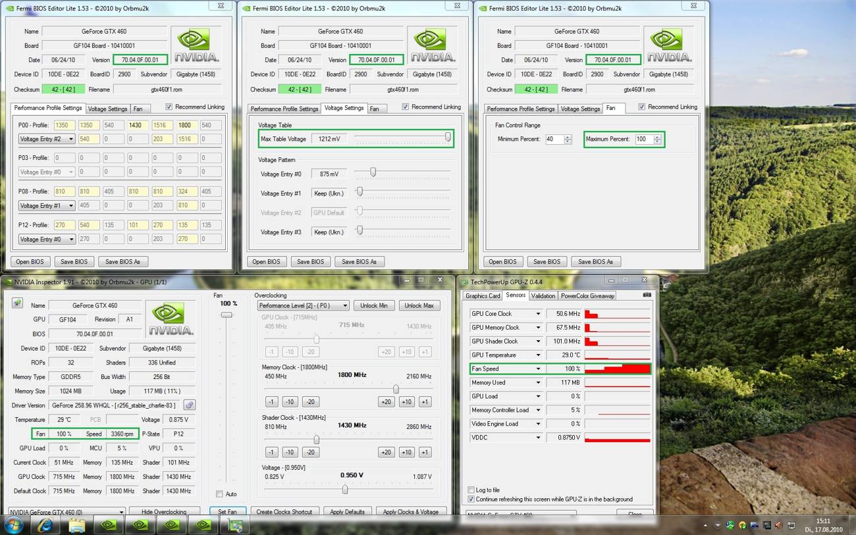This screenshot has height=535, width=856.
Task: Open the GPU Core Clock sensor dropdown
Action: [x=537, y=314]
